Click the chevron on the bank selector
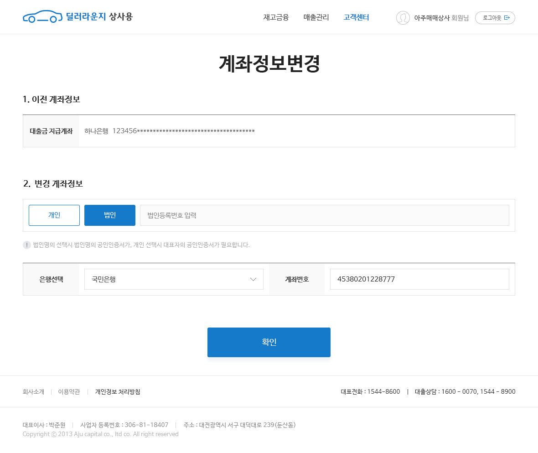This screenshot has height=453, width=538. pyautogui.click(x=253, y=279)
